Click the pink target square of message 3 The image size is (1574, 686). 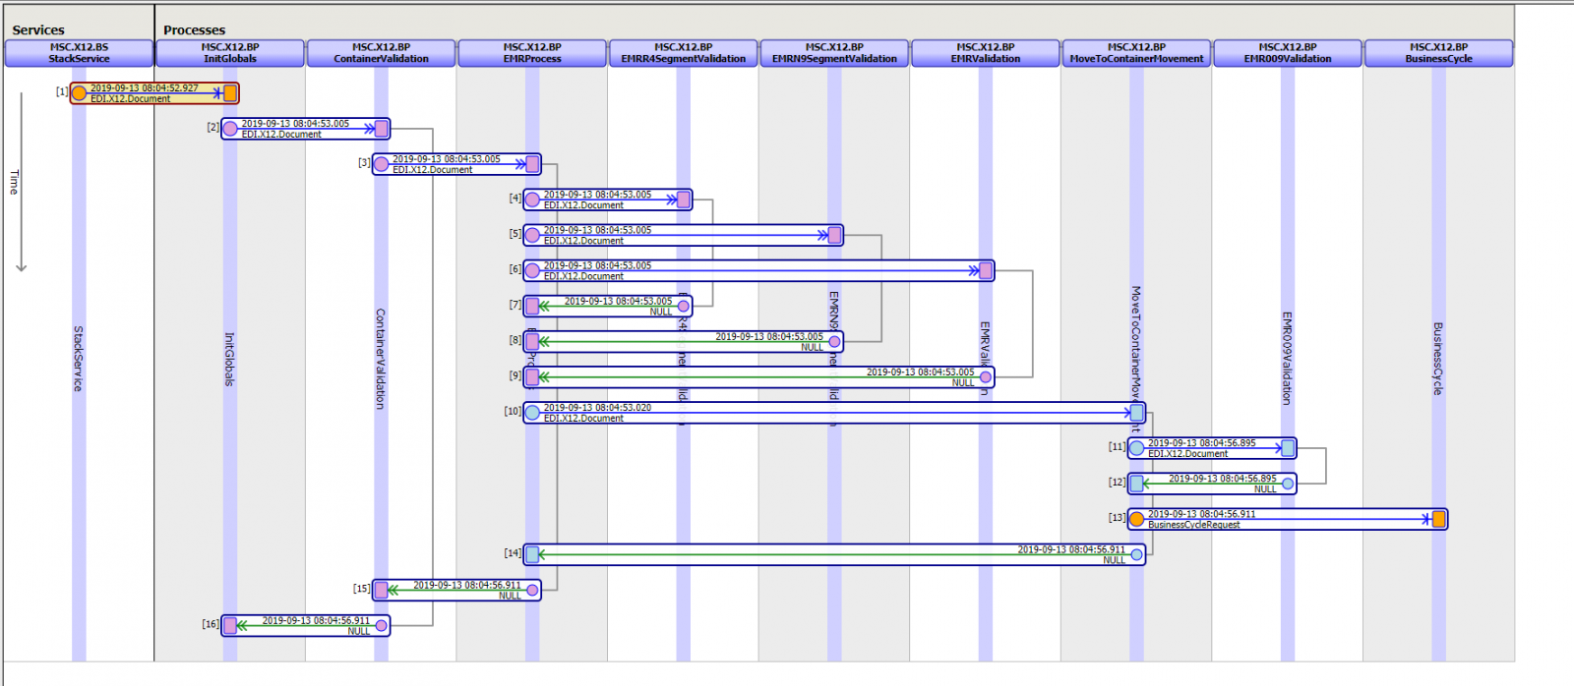point(532,164)
